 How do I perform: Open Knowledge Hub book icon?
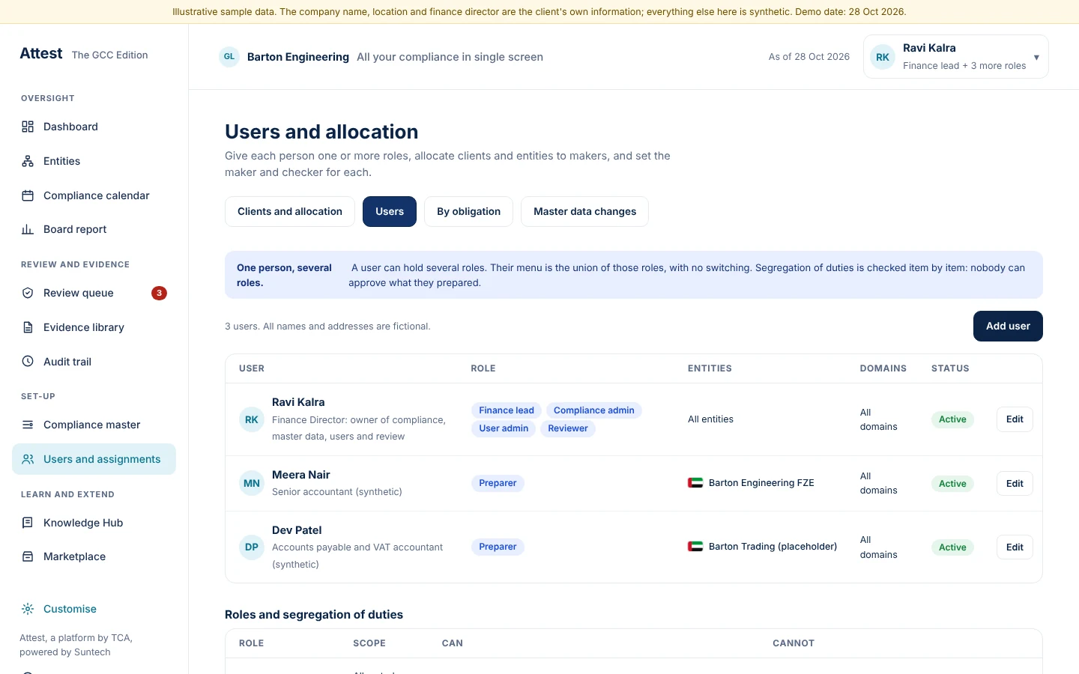coord(28,523)
